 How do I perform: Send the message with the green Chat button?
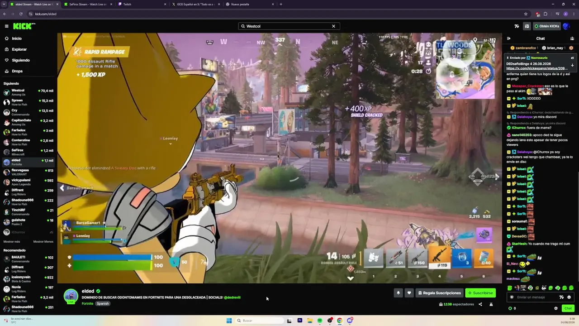tap(568, 308)
